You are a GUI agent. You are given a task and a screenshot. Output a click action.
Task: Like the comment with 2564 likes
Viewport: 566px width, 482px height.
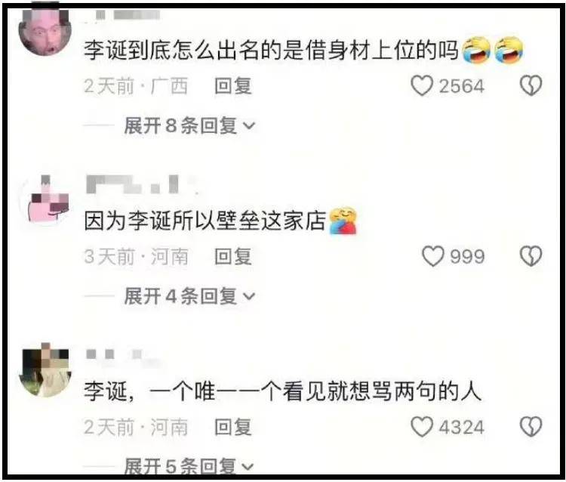(422, 86)
